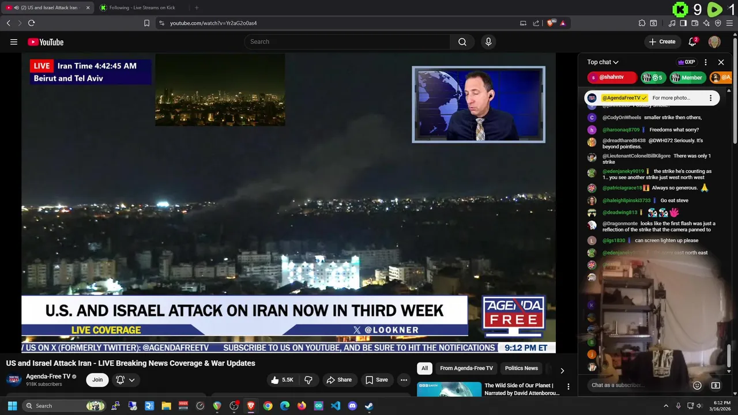Open more actions under the video
Viewport: 738px width, 415px height.
coord(404,380)
